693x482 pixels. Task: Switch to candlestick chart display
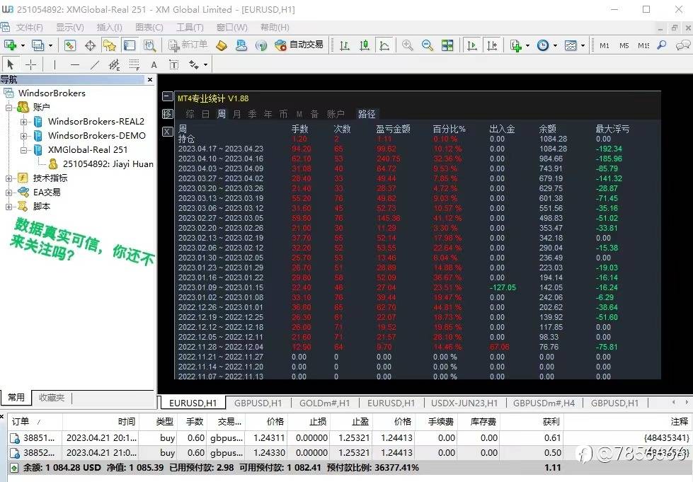[365, 45]
